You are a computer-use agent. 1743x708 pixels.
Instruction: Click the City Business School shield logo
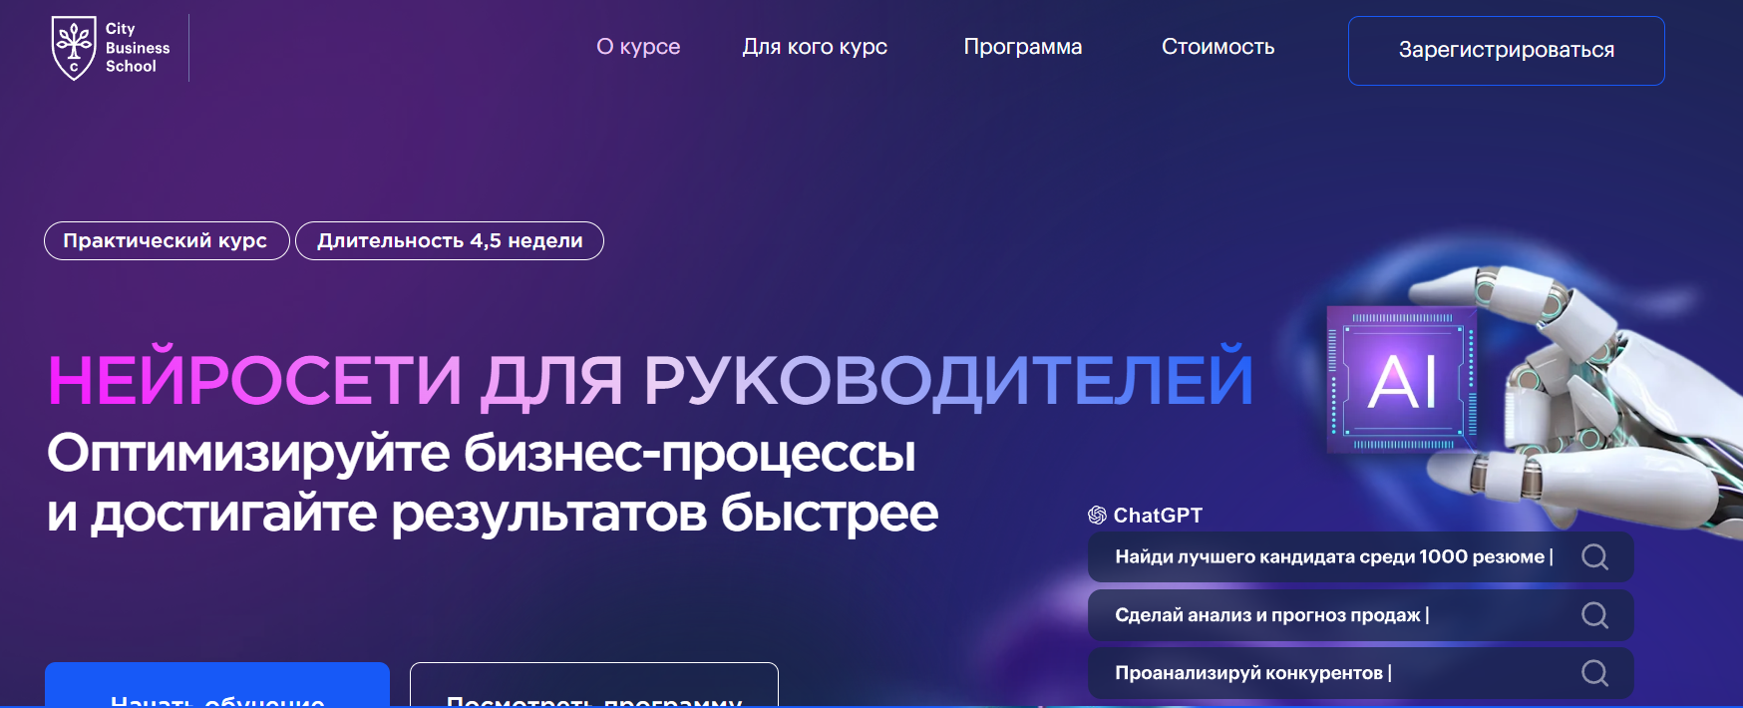tap(74, 48)
